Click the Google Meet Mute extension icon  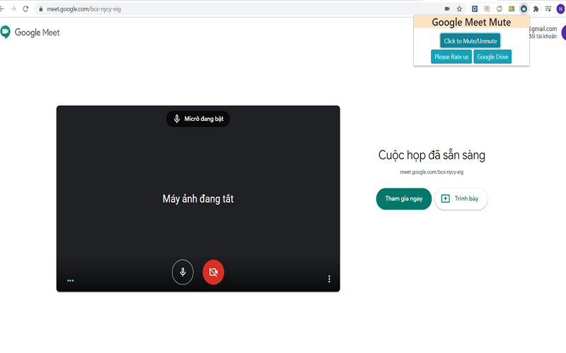tap(524, 8)
